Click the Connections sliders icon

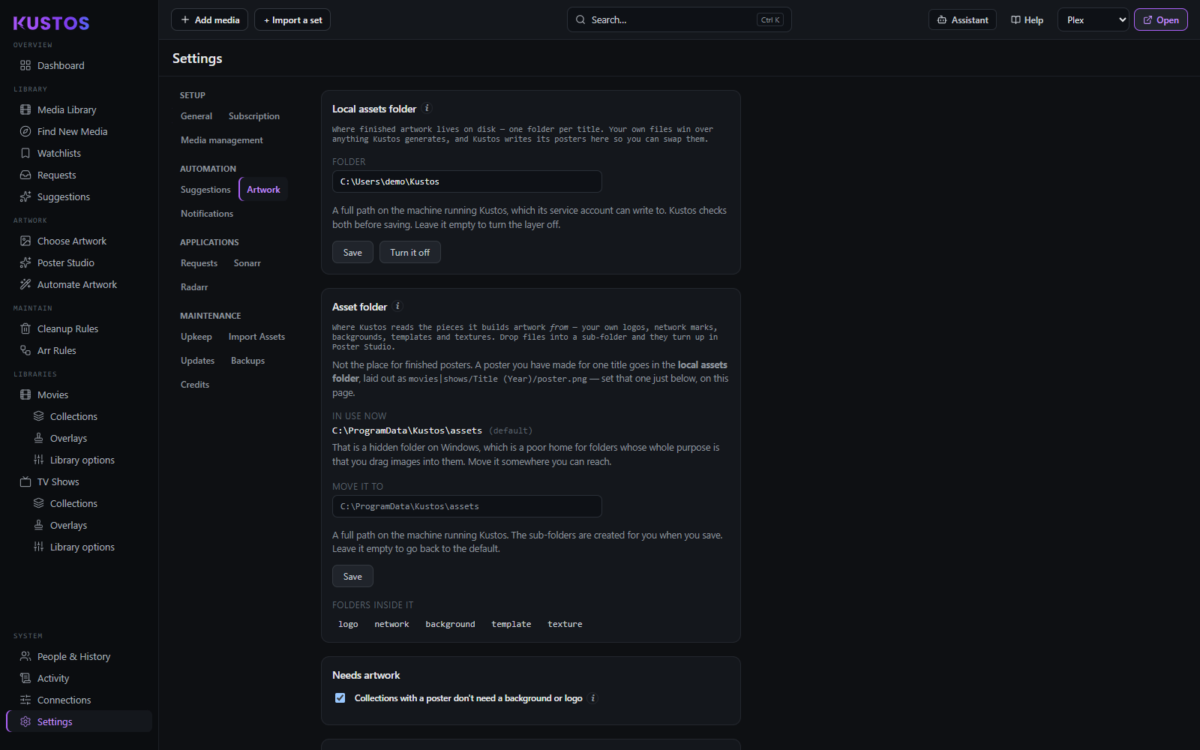click(x=25, y=700)
